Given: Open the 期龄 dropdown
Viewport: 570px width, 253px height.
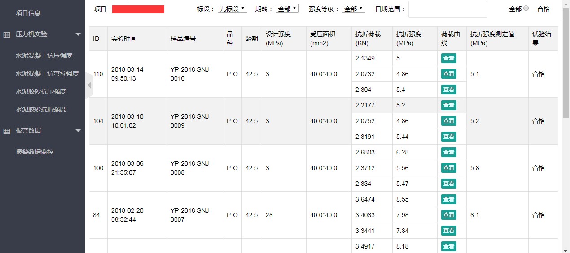Looking at the screenshot, I should coord(287,8).
